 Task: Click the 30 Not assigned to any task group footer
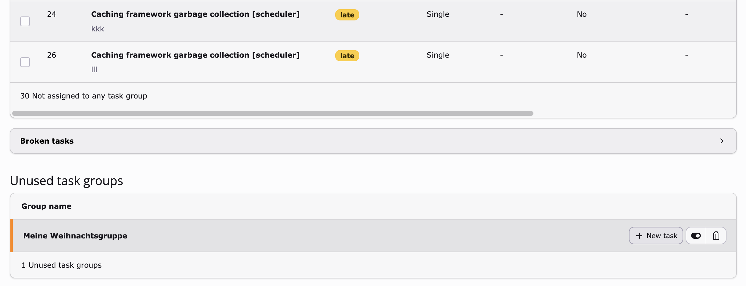tap(84, 96)
